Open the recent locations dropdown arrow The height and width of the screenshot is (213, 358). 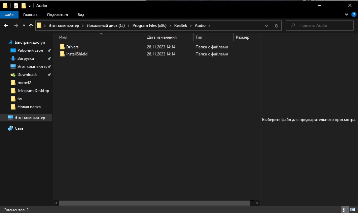24,26
